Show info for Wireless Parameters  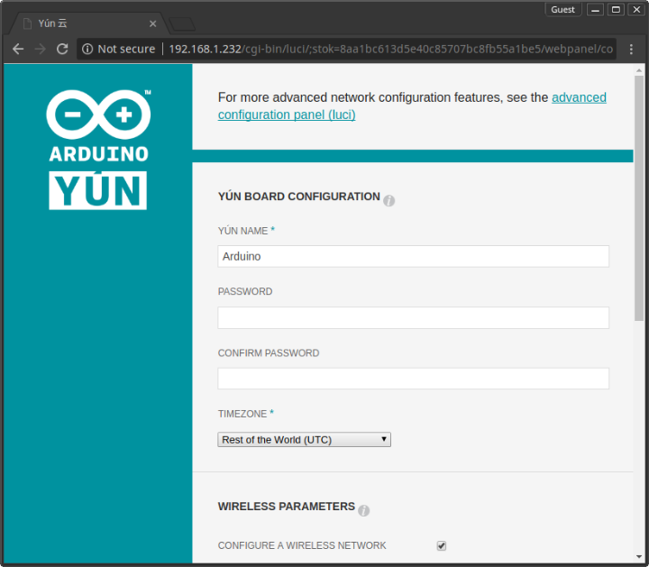point(364,510)
